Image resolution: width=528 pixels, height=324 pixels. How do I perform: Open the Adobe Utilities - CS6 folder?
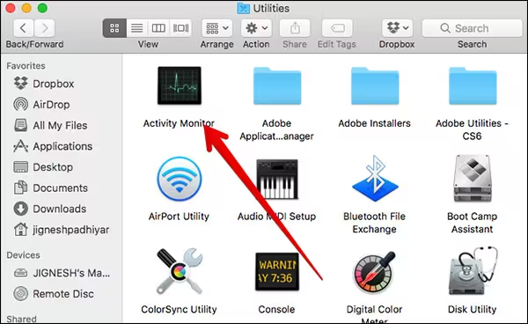[x=473, y=86]
